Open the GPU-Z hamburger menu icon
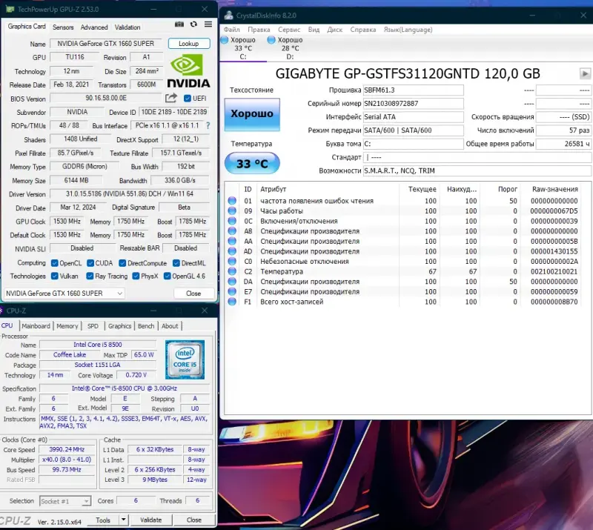This screenshot has width=593, height=530. click(x=208, y=24)
